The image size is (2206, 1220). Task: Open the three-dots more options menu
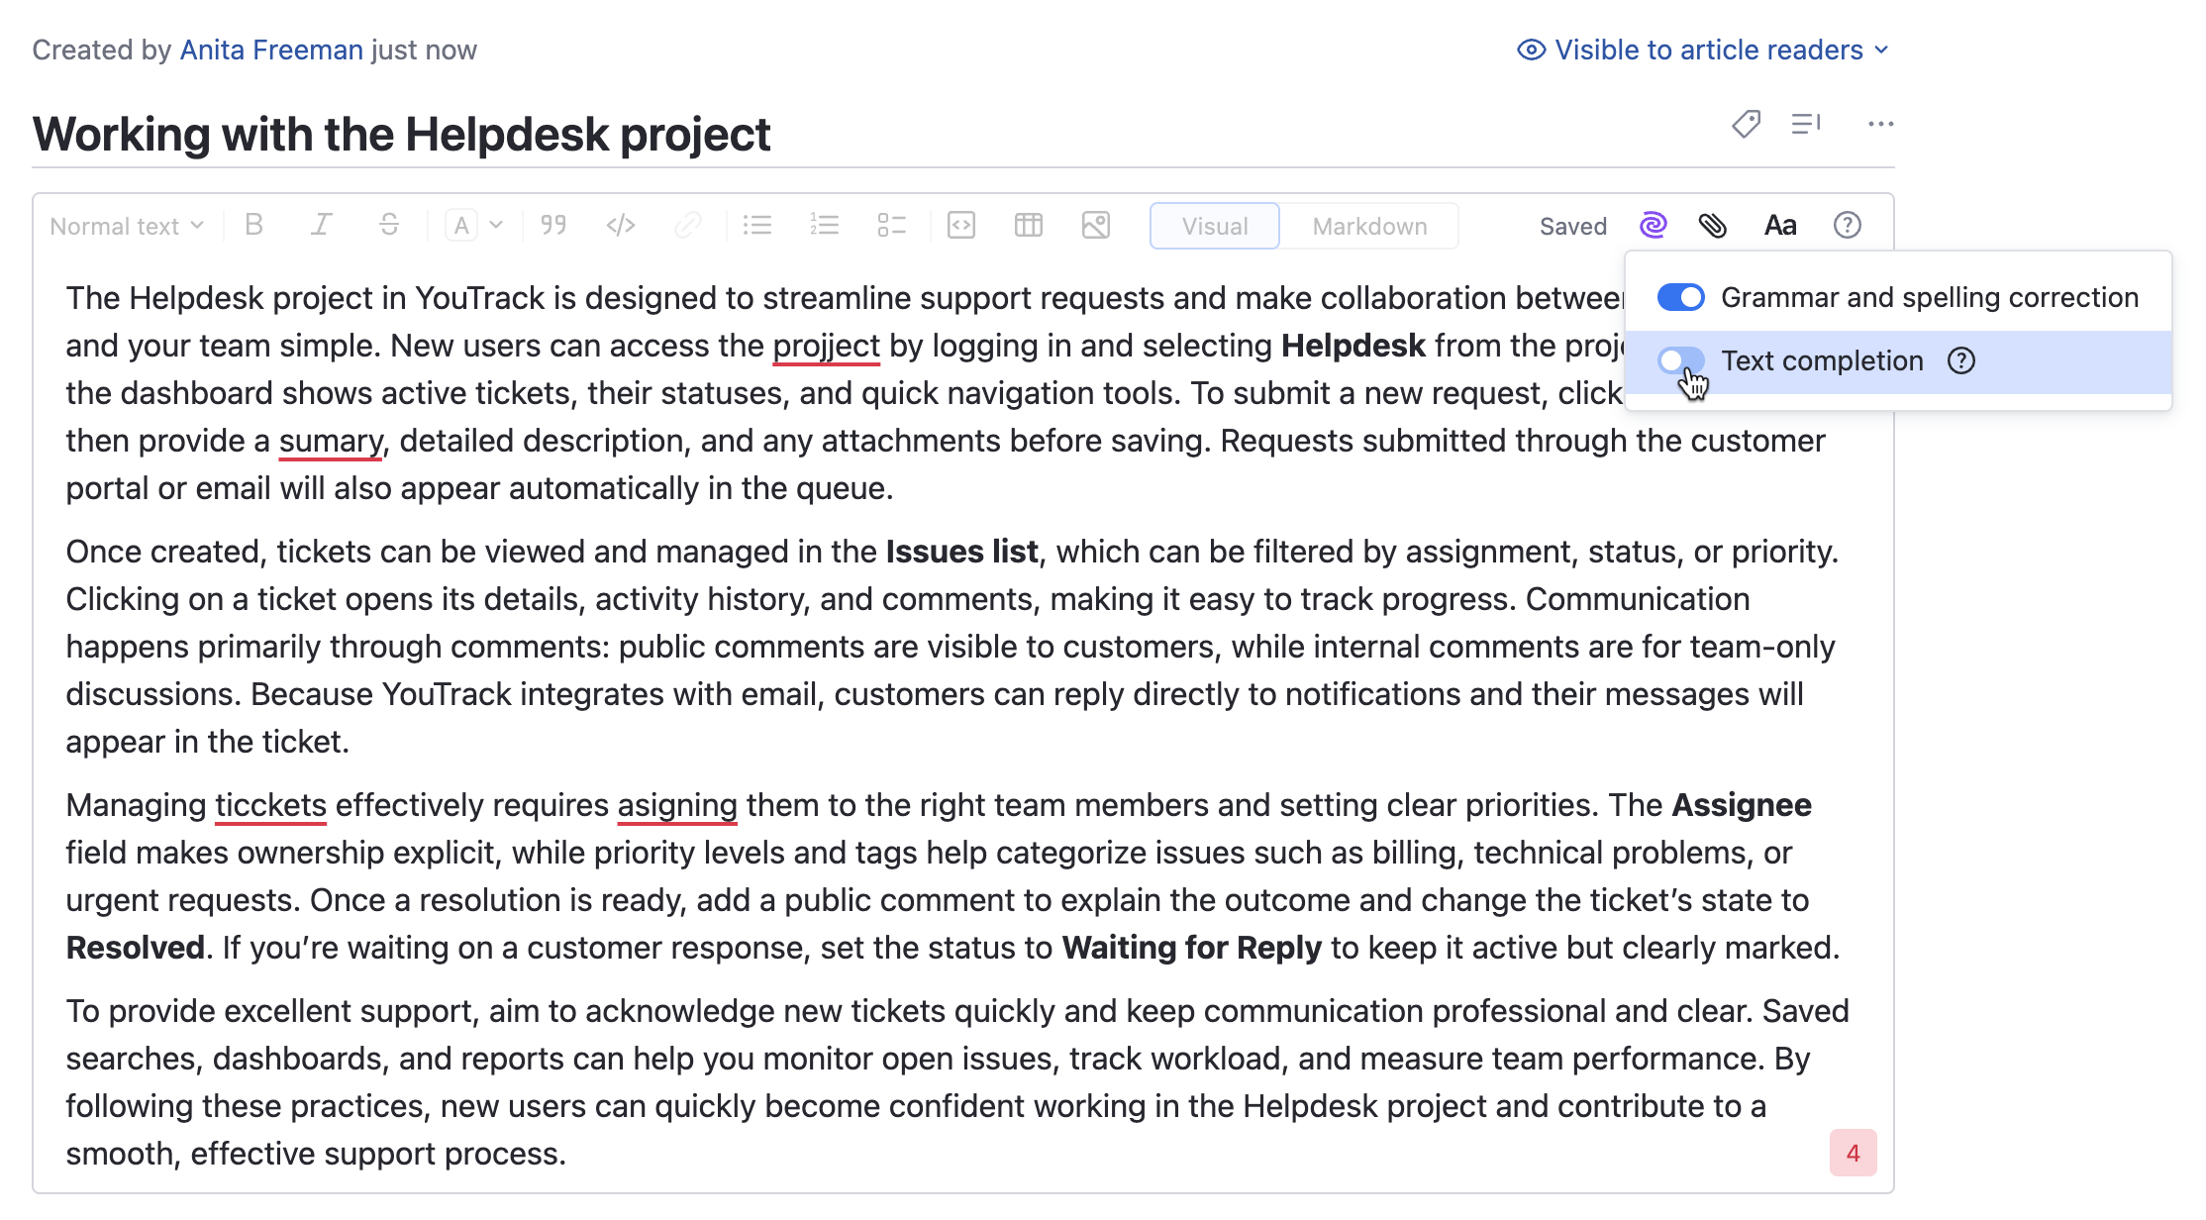click(1880, 124)
